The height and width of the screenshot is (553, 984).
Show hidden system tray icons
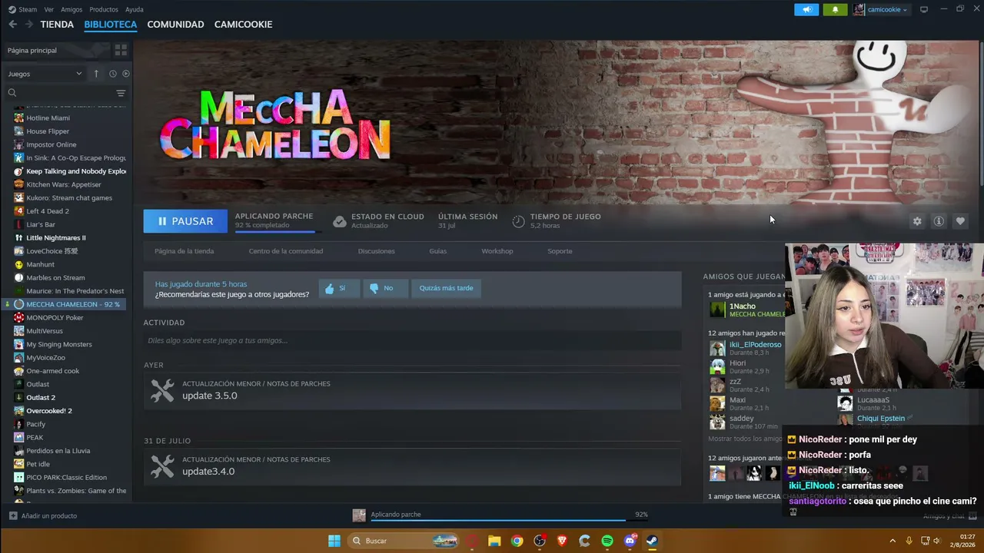[893, 541]
